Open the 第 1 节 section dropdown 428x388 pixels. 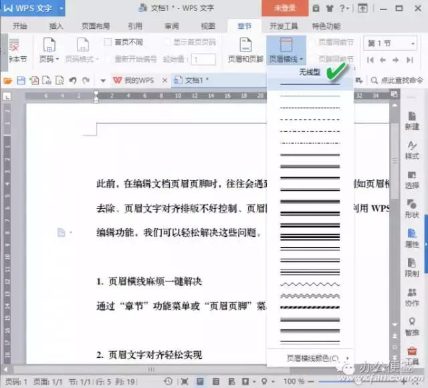391,43
